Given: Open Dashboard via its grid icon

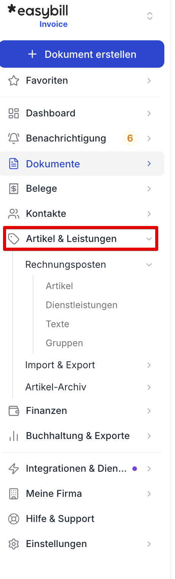Looking at the screenshot, I should [x=14, y=113].
